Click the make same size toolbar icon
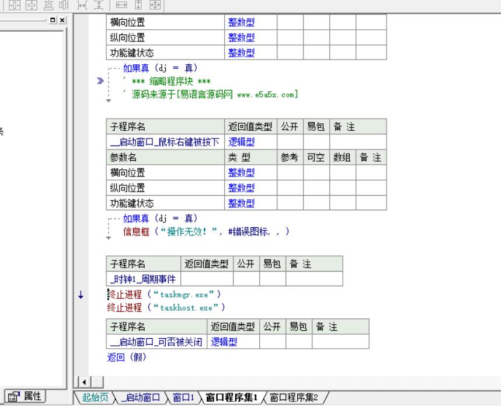This screenshot has height=406, width=501. [155, 5]
